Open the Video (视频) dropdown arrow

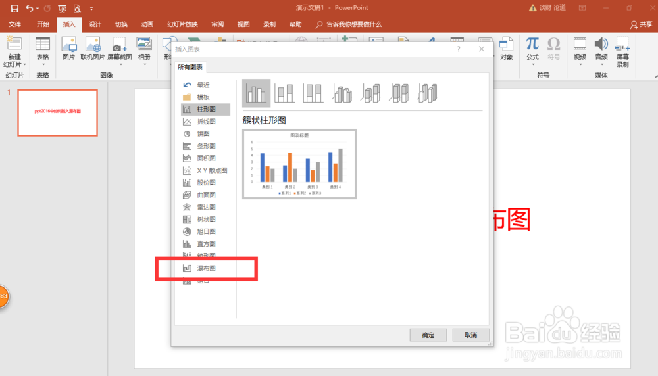coord(580,64)
